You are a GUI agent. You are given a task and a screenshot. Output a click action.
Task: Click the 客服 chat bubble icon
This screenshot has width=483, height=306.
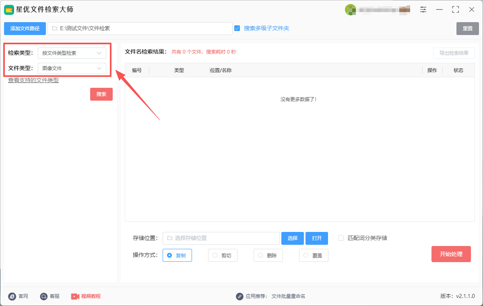click(x=43, y=296)
